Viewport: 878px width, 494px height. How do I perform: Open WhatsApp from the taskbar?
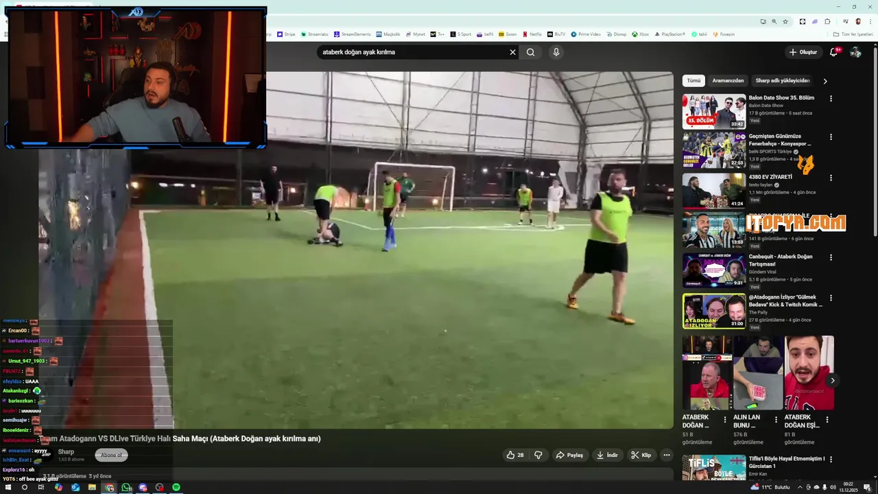(126, 487)
